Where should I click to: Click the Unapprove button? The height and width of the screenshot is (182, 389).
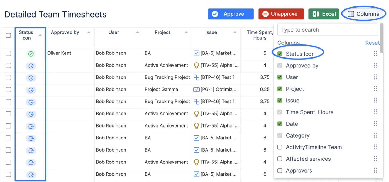tap(281, 14)
